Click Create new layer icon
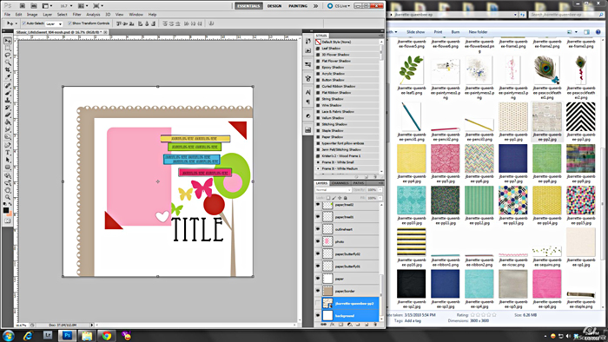608x342 pixels. (x=366, y=325)
